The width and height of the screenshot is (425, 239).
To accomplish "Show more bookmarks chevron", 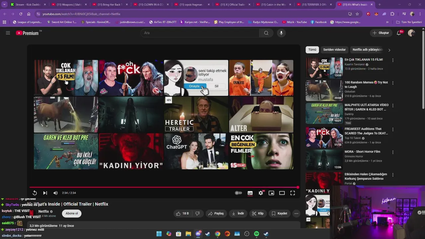I will [x=387, y=22].
